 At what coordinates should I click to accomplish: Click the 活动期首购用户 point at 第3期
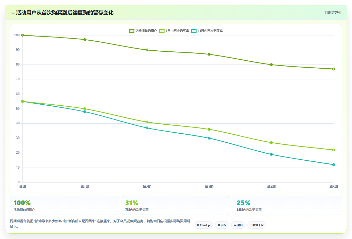[x=209, y=54]
